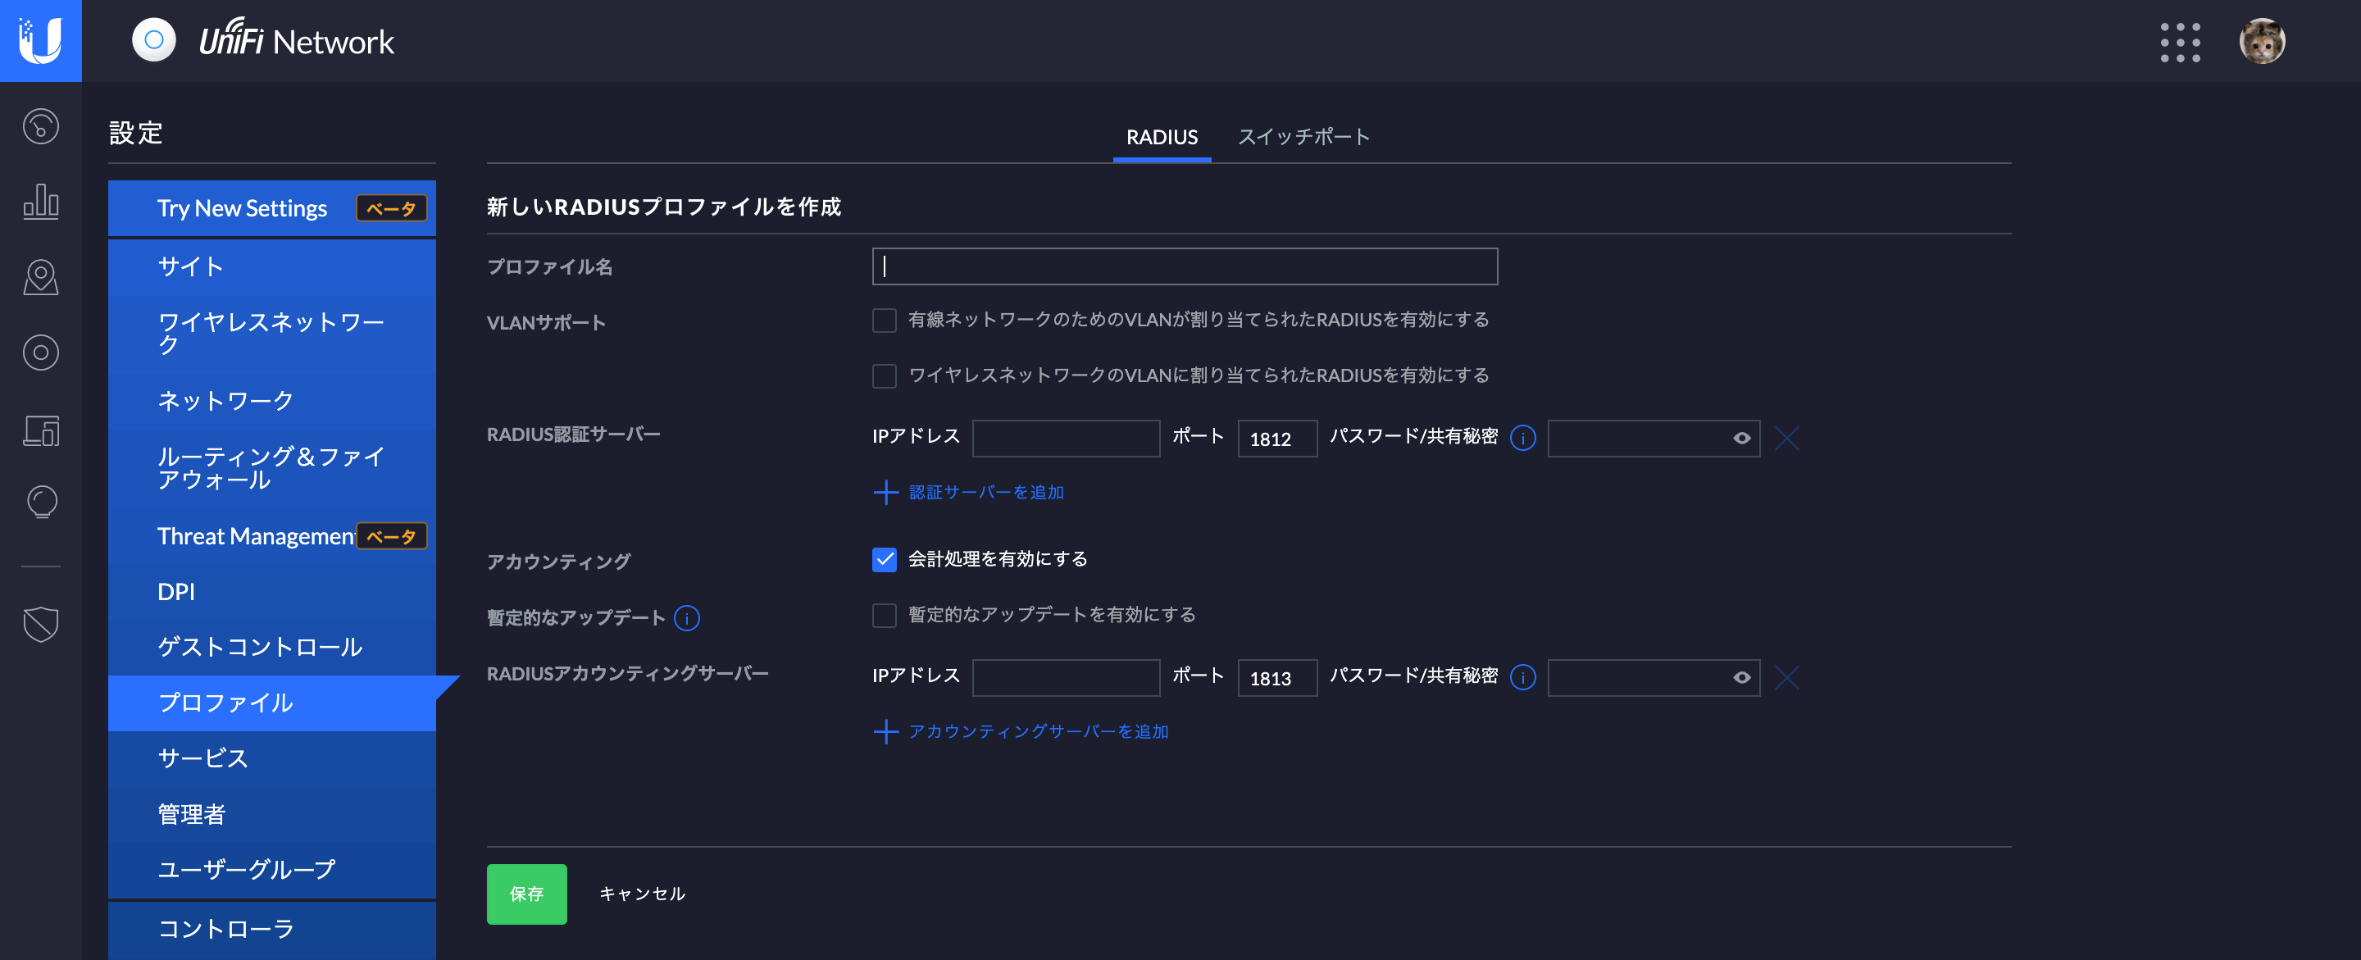
Task: Click info icon next to 暫定的なアップデート label
Action: [x=686, y=618]
